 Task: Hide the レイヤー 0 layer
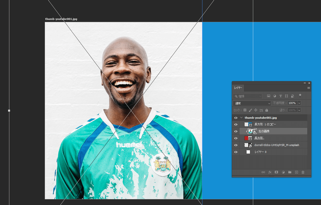pos(236,152)
